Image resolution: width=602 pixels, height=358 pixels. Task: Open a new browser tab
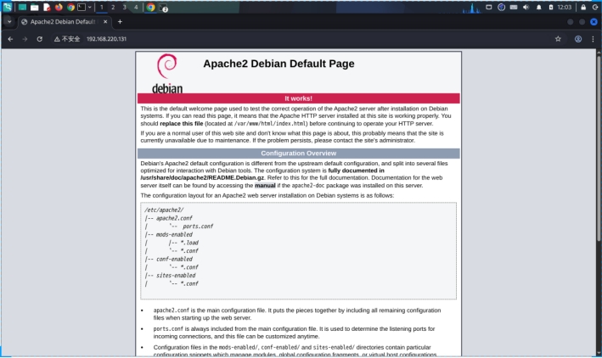pos(120,21)
